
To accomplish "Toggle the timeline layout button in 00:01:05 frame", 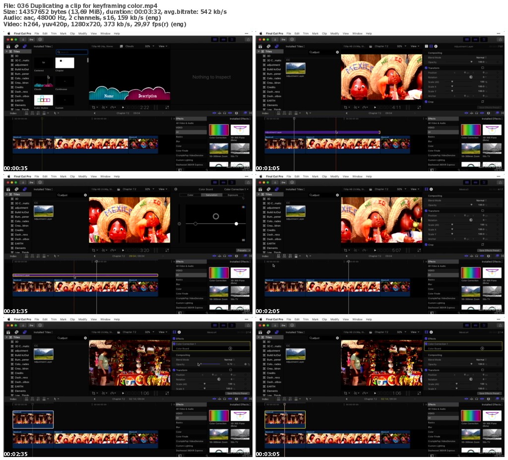I will (475, 40).
